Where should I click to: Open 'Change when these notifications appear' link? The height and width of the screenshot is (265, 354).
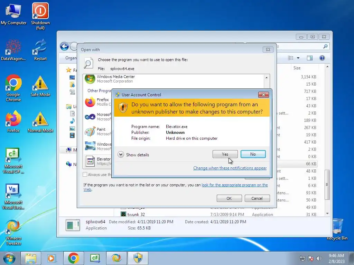tap(230, 168)
